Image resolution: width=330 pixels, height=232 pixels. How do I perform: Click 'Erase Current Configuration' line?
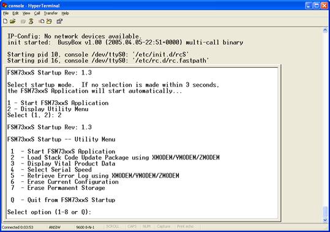[x=65, y=182]
